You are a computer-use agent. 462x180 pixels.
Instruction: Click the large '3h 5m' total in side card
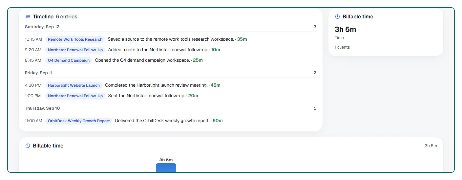(346, 30)
